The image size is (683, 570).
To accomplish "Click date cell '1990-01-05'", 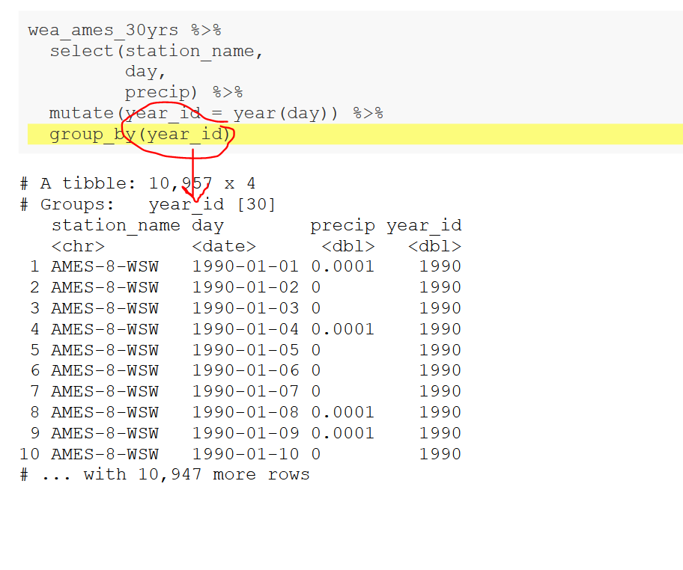I will click(x=245, y=350).
